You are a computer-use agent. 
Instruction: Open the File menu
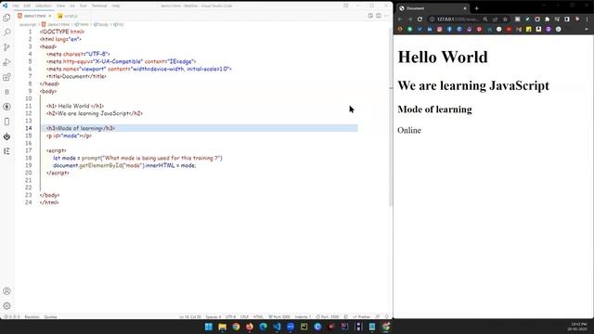pos(16,6)
